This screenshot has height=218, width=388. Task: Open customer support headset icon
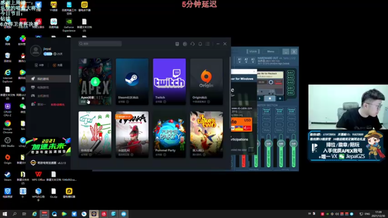click(x=193, y=44)
